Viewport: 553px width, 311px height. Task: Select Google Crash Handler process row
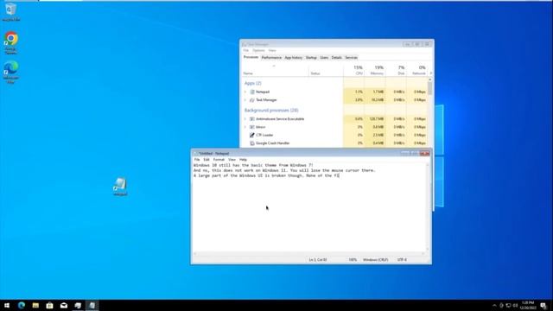point(335,143)
